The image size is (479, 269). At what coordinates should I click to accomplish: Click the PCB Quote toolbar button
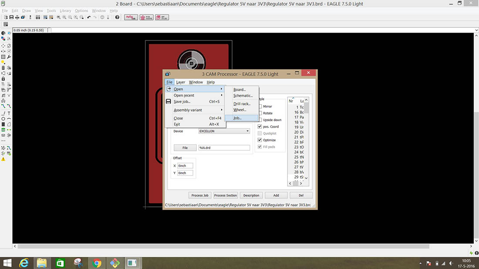[146, 17]
